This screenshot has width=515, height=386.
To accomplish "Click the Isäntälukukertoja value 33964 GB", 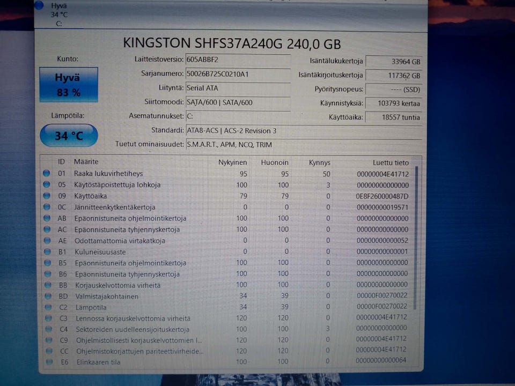I will [x=393, y=61].
